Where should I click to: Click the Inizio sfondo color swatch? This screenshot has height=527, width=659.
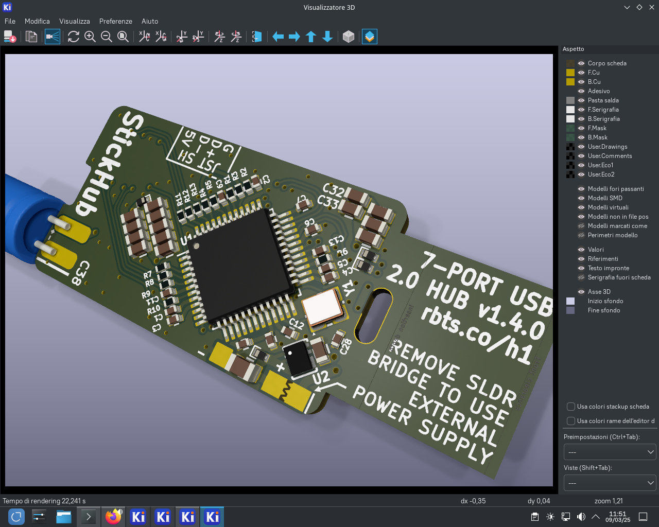pos(570,301)
